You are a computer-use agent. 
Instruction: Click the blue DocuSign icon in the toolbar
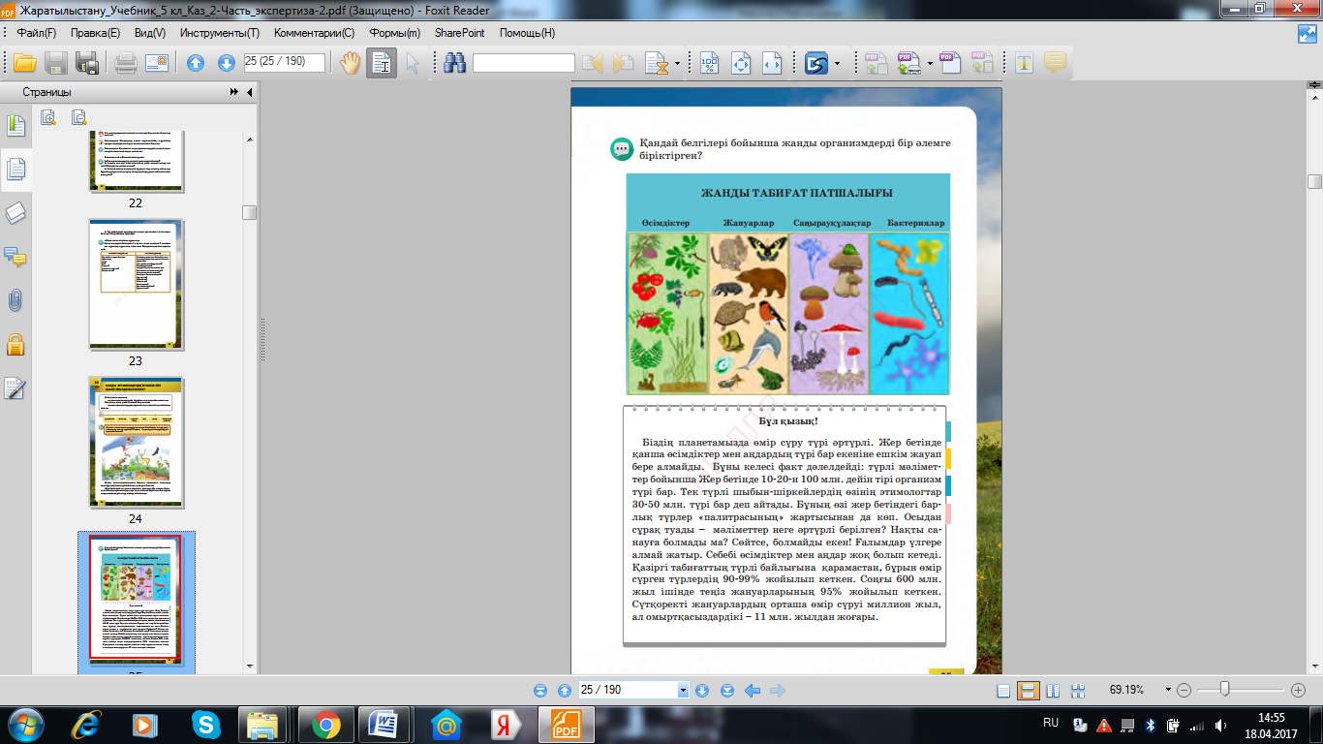816,64
